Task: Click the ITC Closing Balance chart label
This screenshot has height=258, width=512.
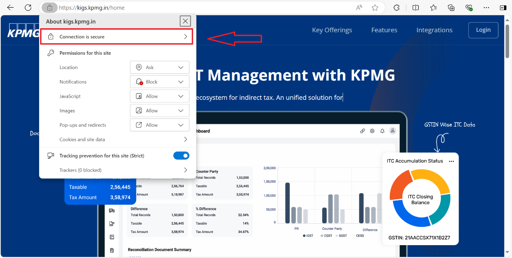Action: click(420, 200)
